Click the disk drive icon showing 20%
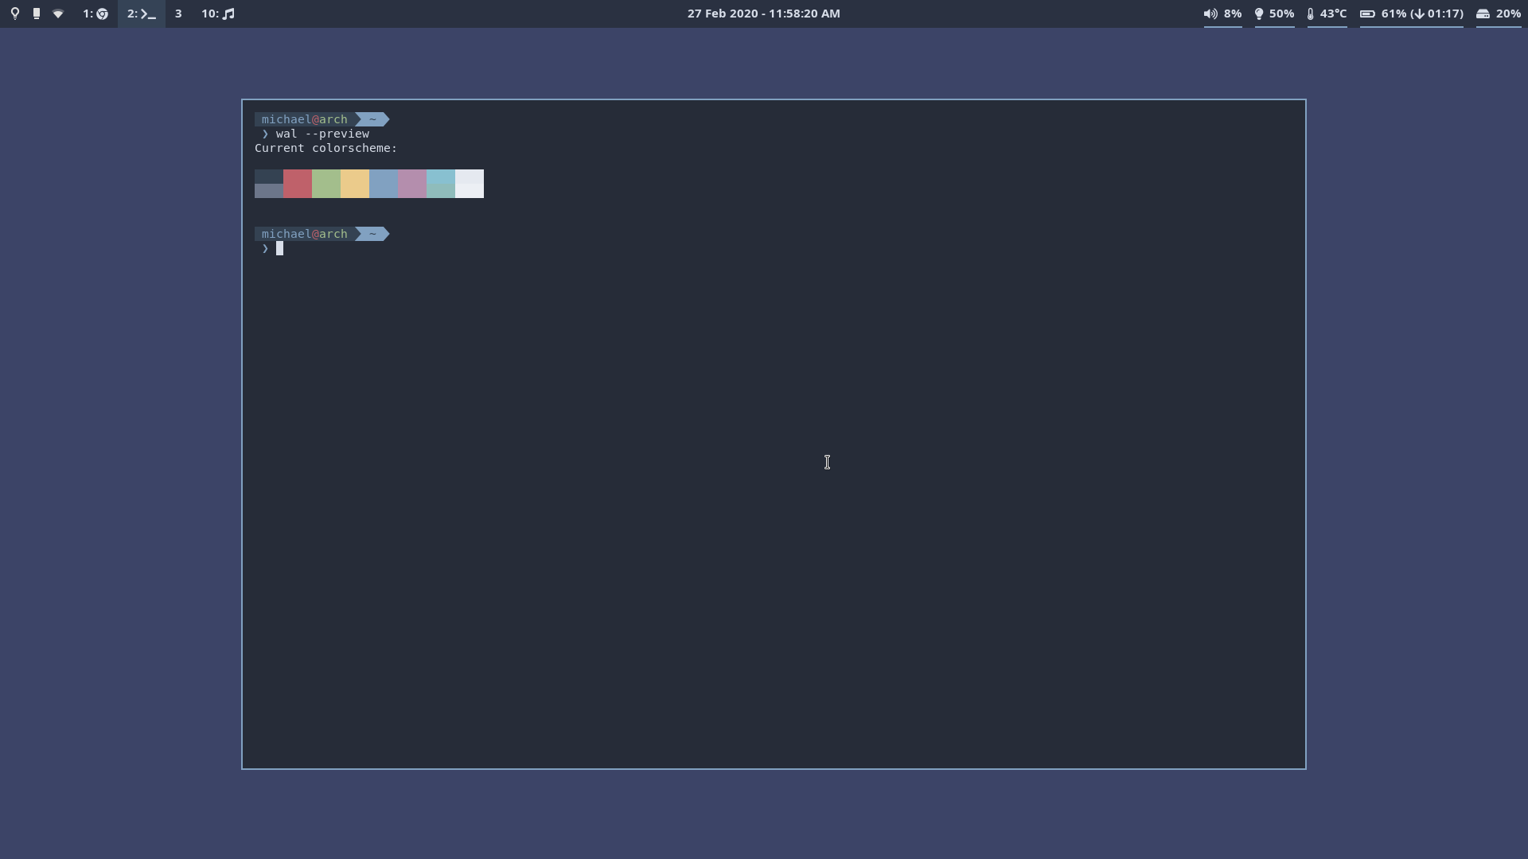 point(1482,14)
